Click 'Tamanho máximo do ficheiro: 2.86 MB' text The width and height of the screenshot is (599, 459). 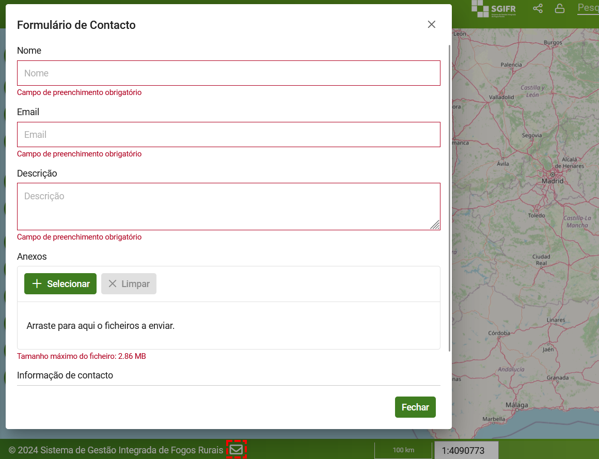pos(82,356)
